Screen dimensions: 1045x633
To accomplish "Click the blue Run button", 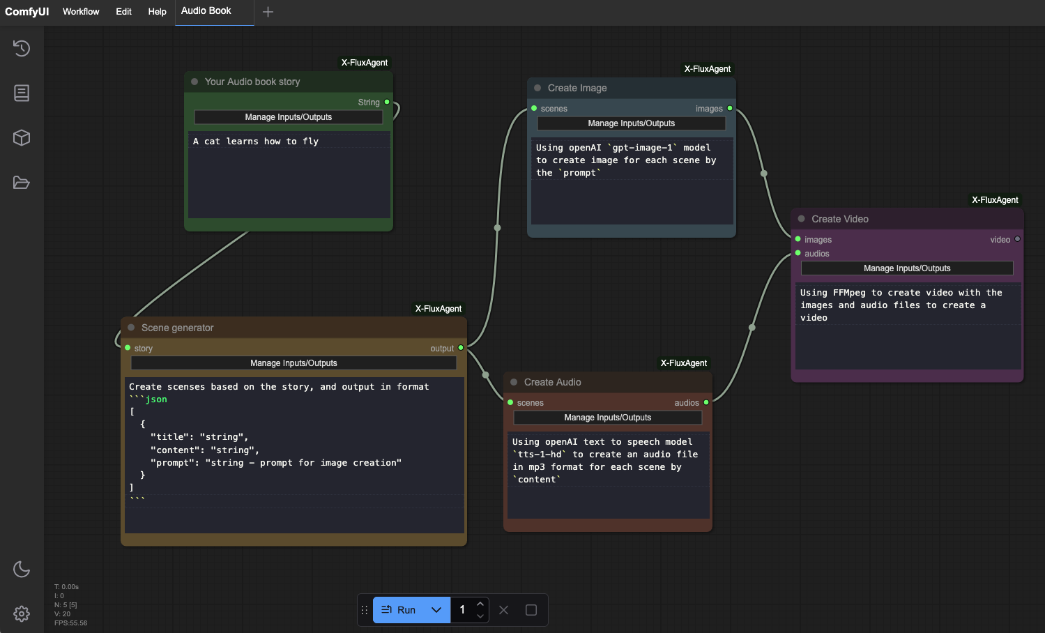I will [399, 610].
